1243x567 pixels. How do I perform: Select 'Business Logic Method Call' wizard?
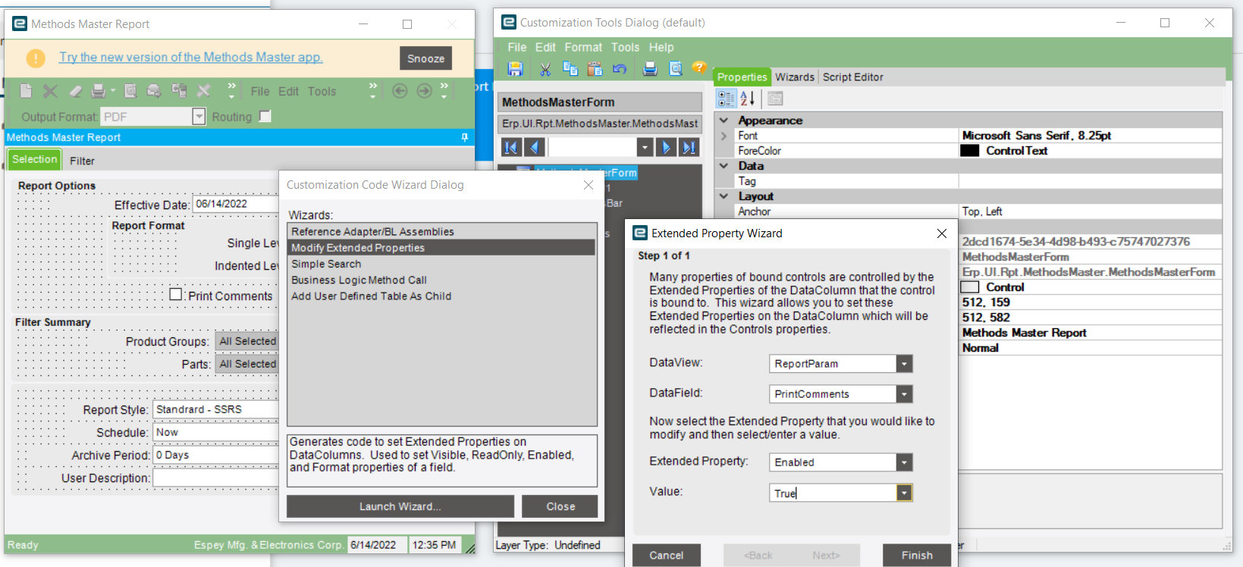coord(441,280)
